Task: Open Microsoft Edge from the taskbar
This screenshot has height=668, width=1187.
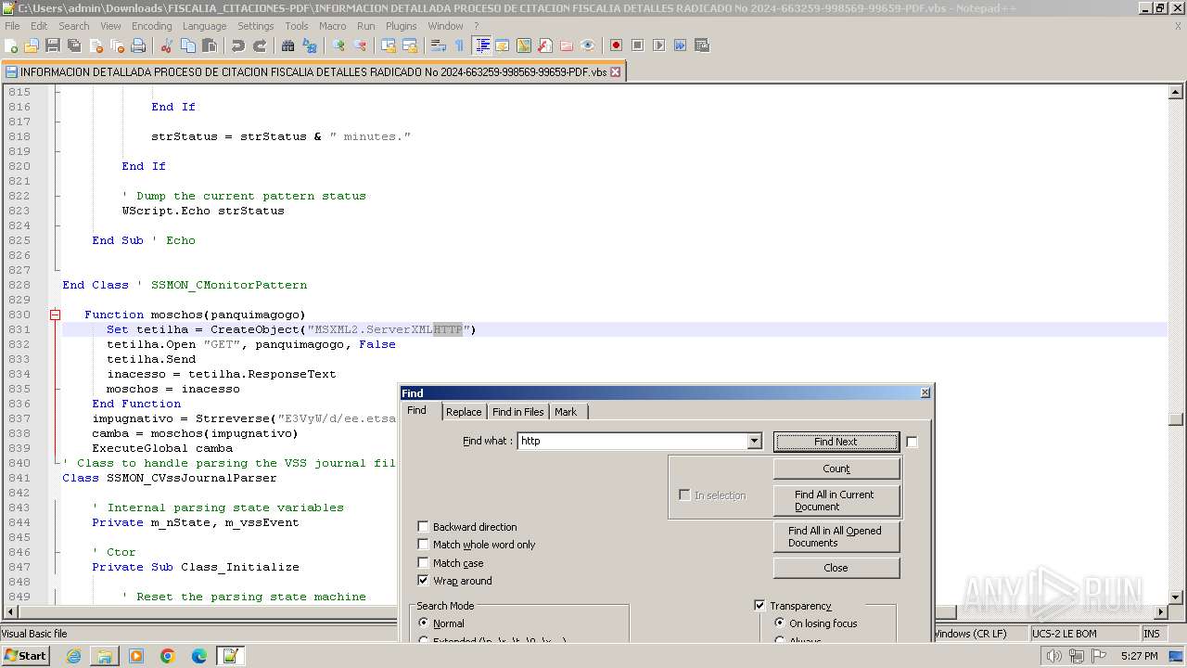Action: coord(199,656)
